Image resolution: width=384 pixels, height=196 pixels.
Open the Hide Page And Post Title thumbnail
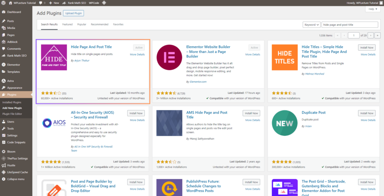click(54, 57)
